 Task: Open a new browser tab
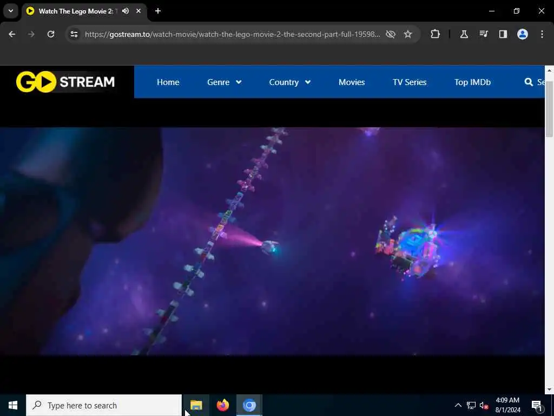click(x=158, y=11)
